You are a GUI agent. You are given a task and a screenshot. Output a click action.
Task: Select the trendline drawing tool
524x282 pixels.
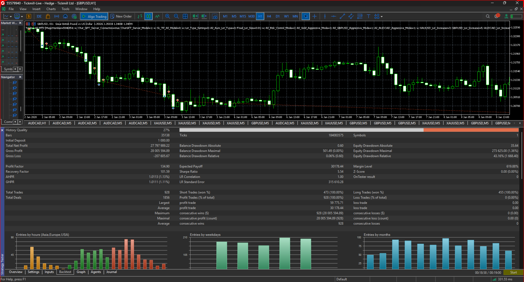pos(342,16)
